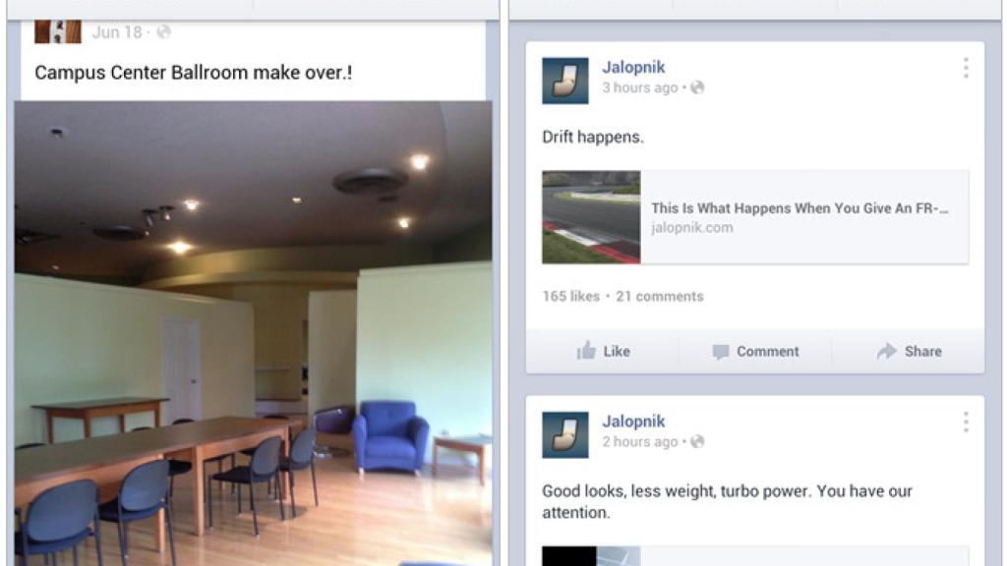The width and height of the screenshot is (1007, 566).
Task: Open the race track article thumbnail
Action: click(591, 217)
